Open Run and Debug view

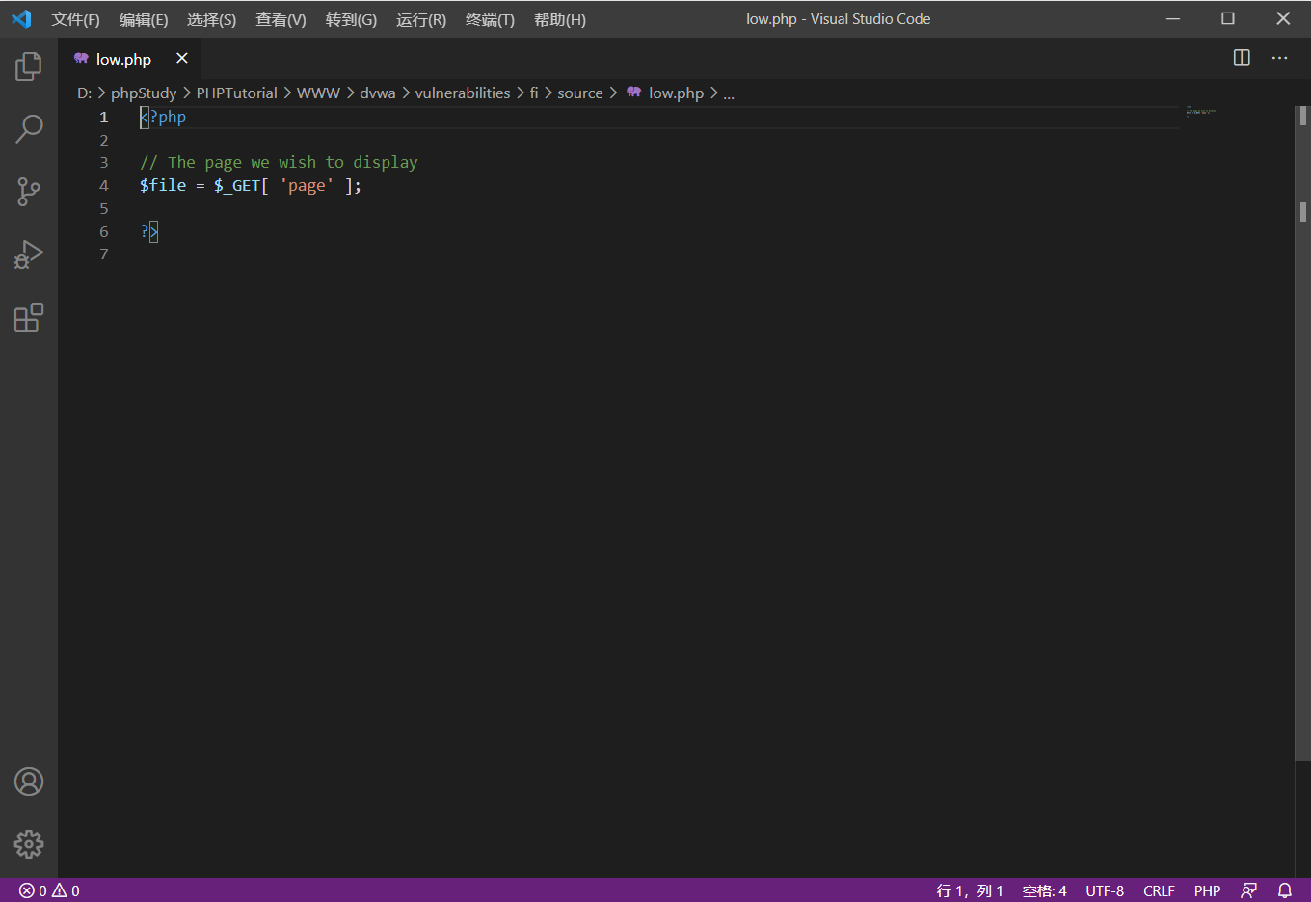click(x=29, y=254)
